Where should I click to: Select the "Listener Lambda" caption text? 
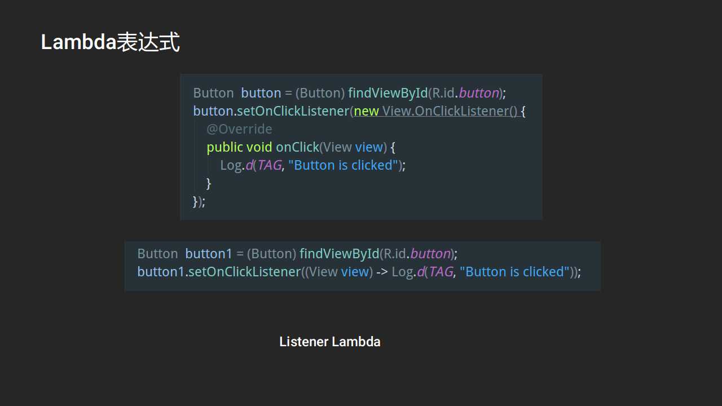(330, 342)
